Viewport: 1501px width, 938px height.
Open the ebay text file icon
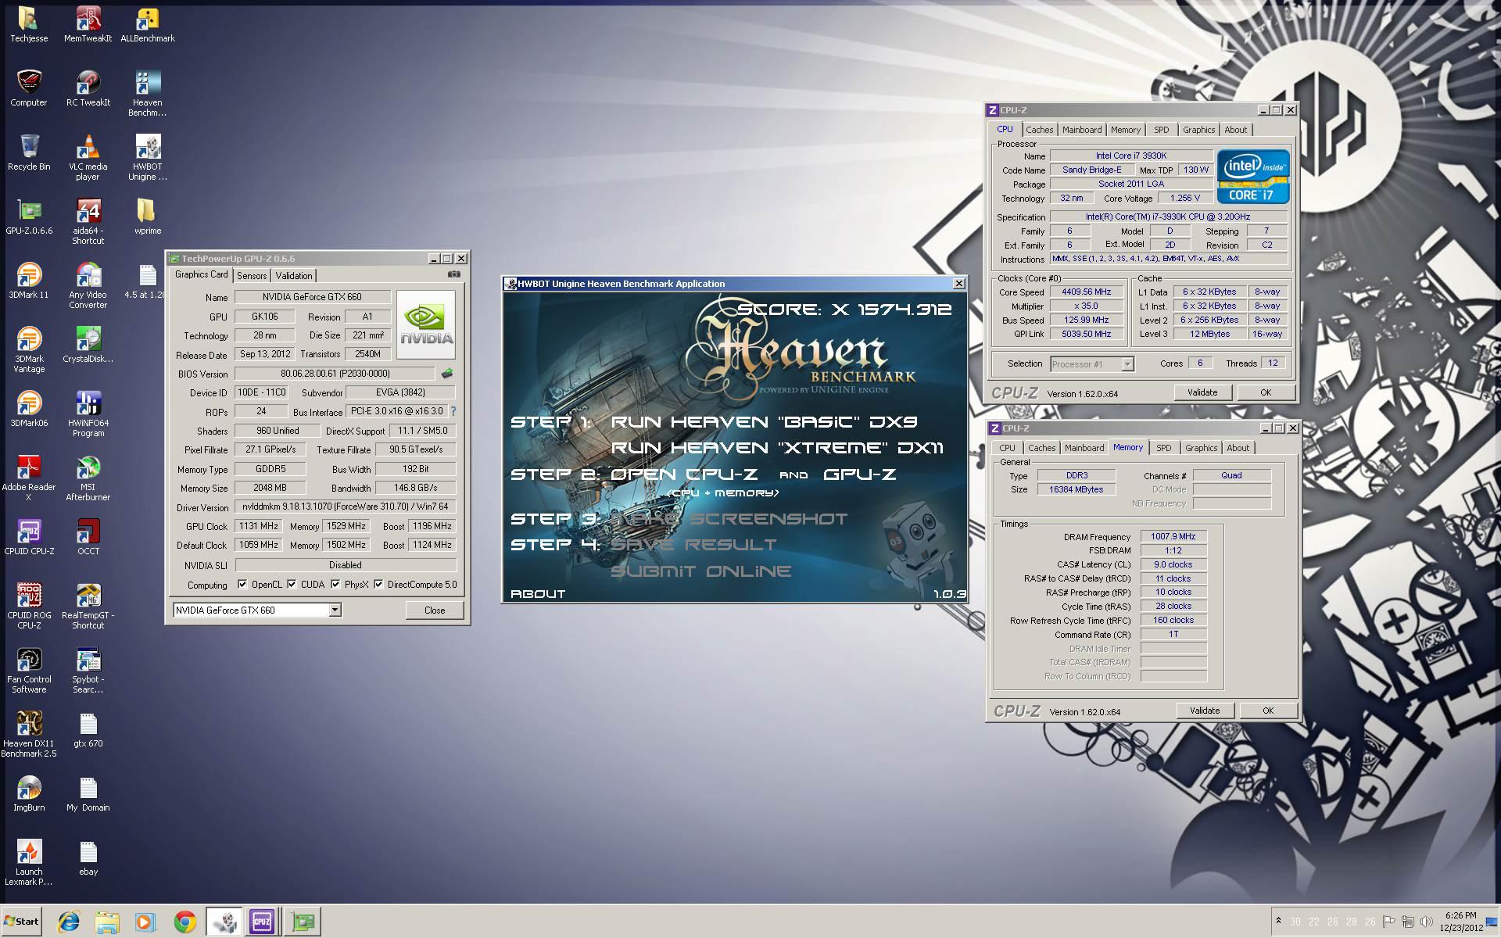(x=88, y=857)
